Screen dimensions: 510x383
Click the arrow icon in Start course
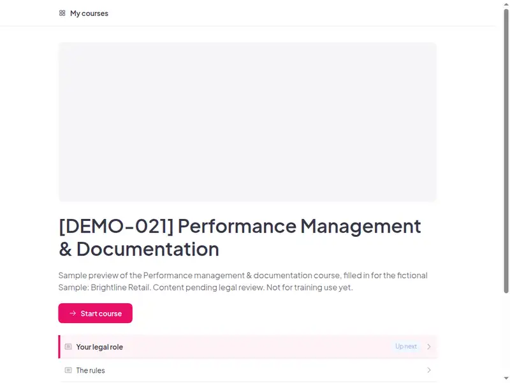point(73,313)
